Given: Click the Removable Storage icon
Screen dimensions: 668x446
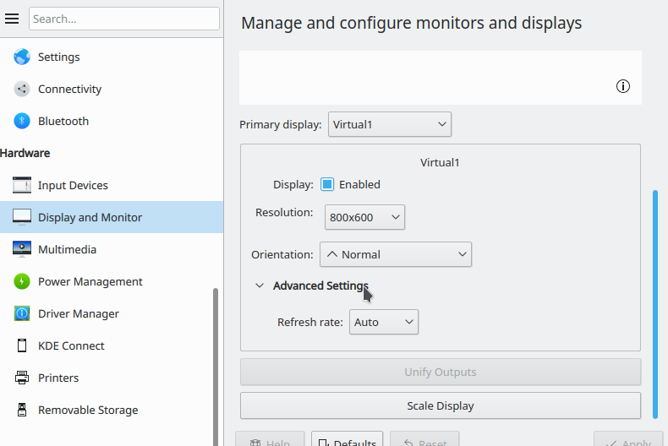Looking at the screenshot, I should point(22,410).
